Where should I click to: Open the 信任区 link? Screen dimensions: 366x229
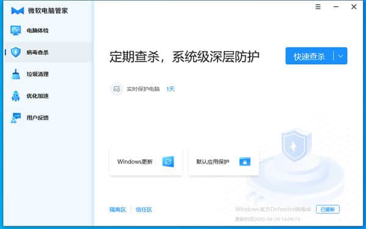144,210
